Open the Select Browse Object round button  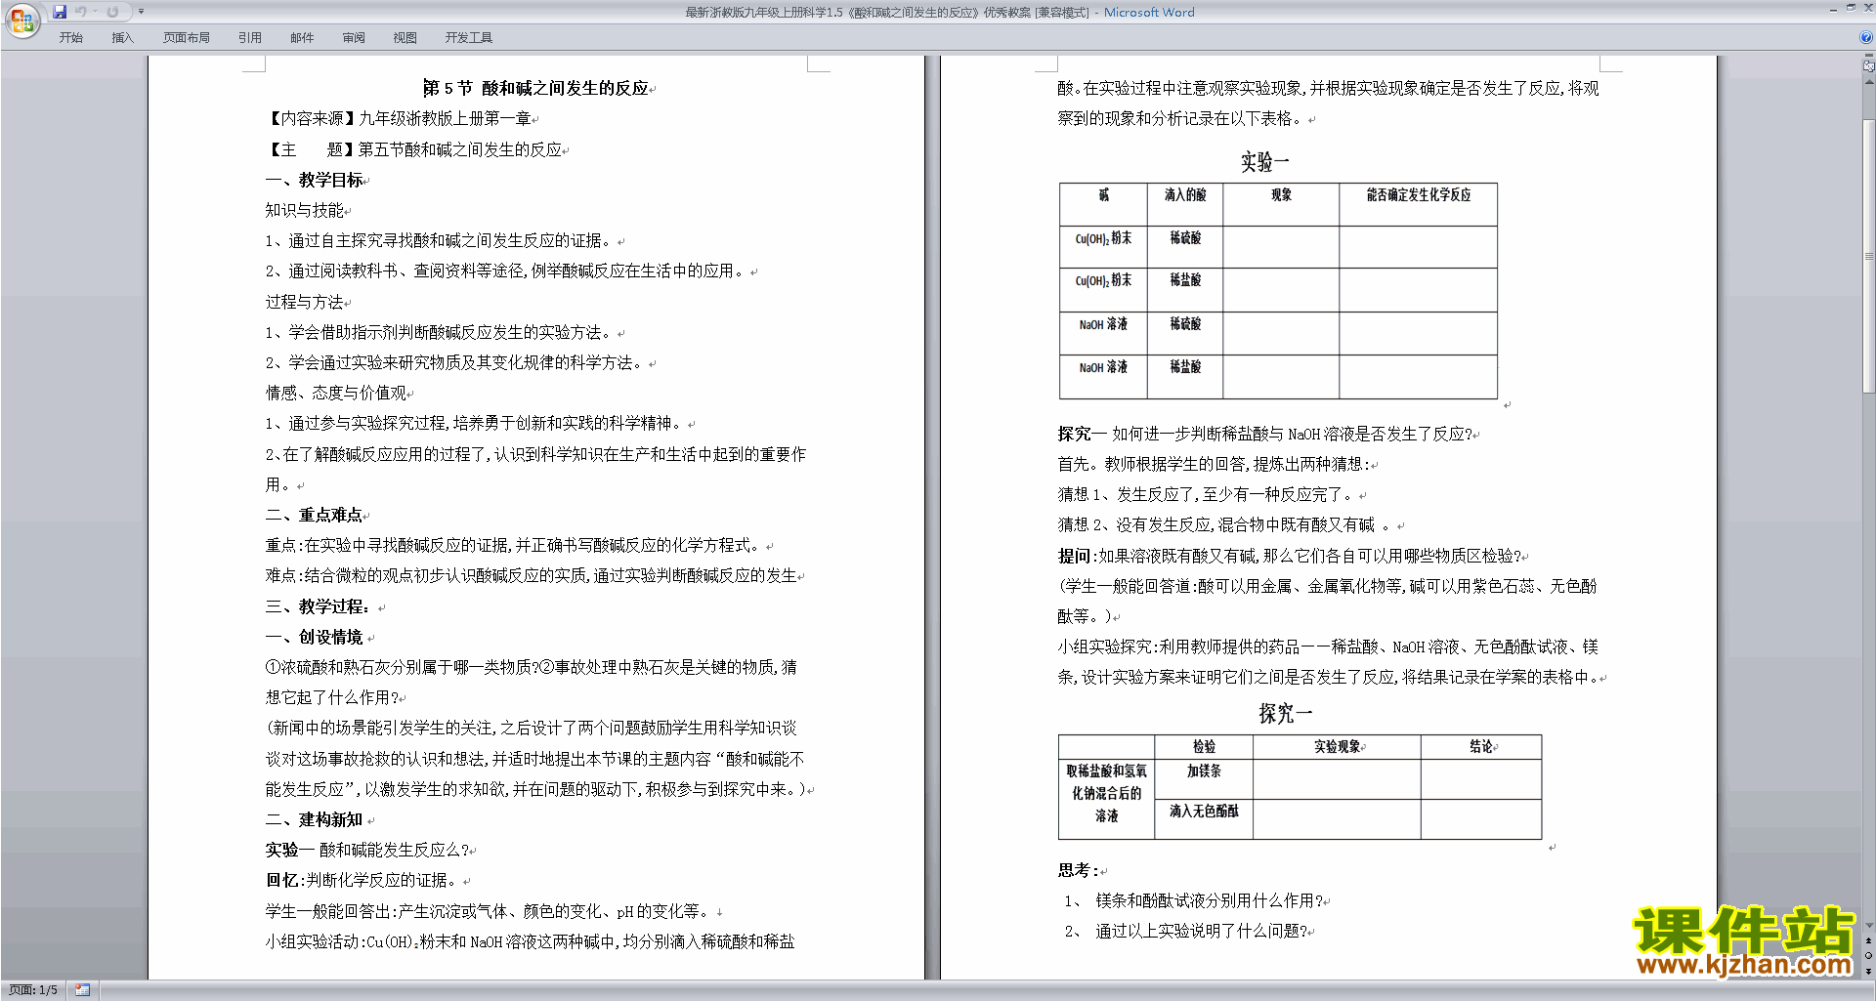[x=1869, y=955]
